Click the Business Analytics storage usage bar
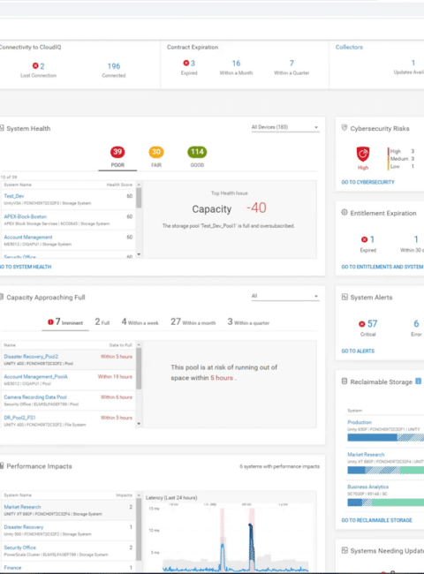 click(385, 502)
